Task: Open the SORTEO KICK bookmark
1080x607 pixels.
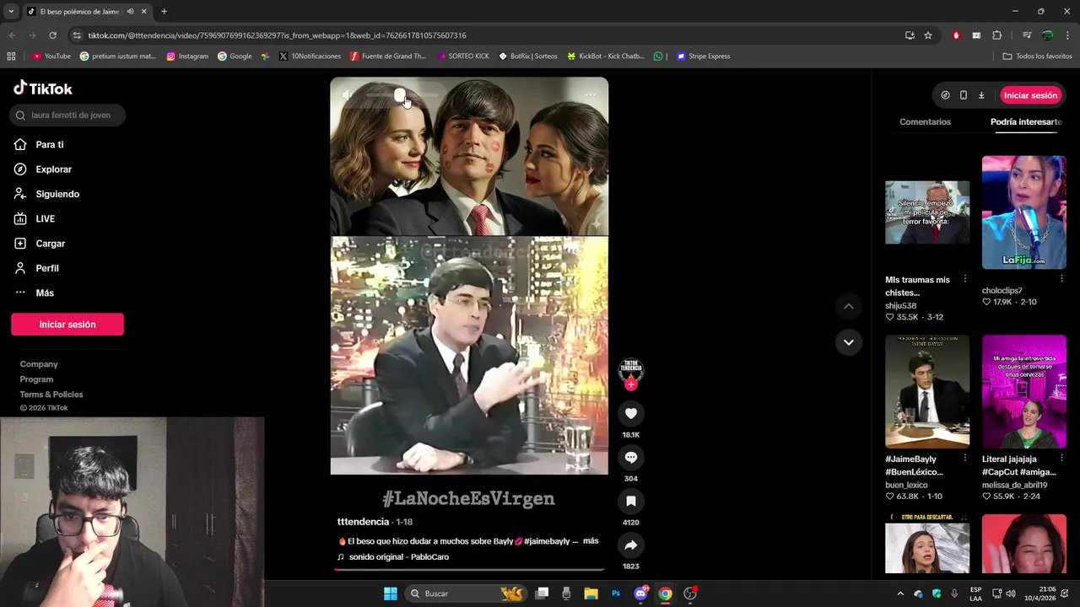Action: (463, 56)
